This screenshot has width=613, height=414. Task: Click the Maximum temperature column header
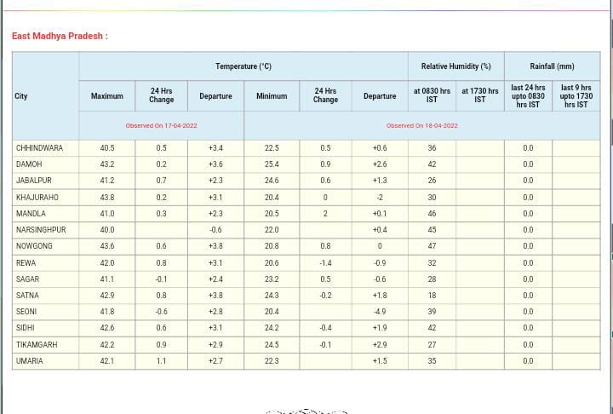pyautogui.click(x=106, y=96)
